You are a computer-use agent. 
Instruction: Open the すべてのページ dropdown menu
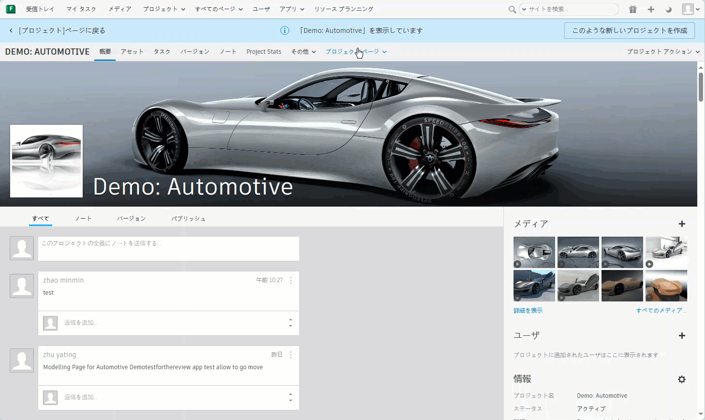point(219,9)
